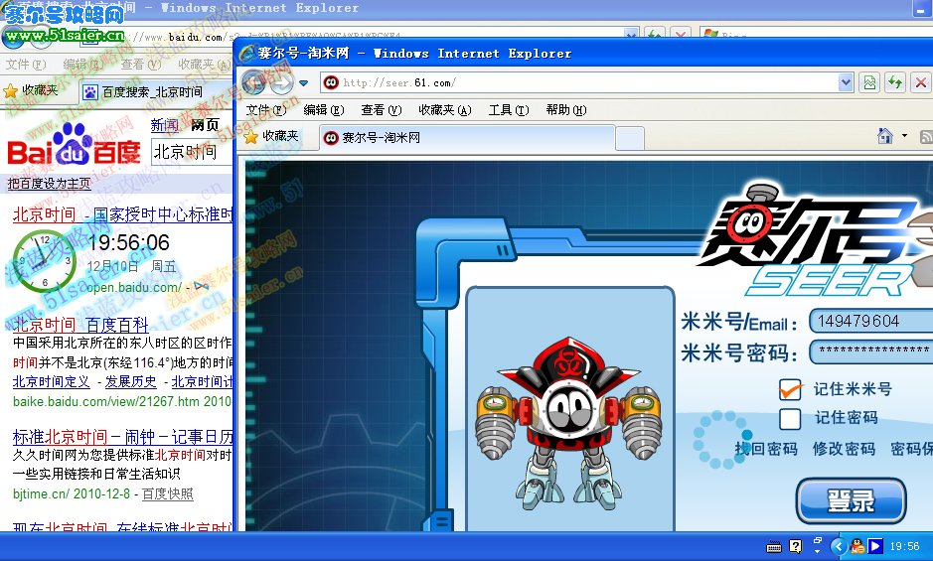Uncheck the 记住米米号 checkbox

pos(790,389)
